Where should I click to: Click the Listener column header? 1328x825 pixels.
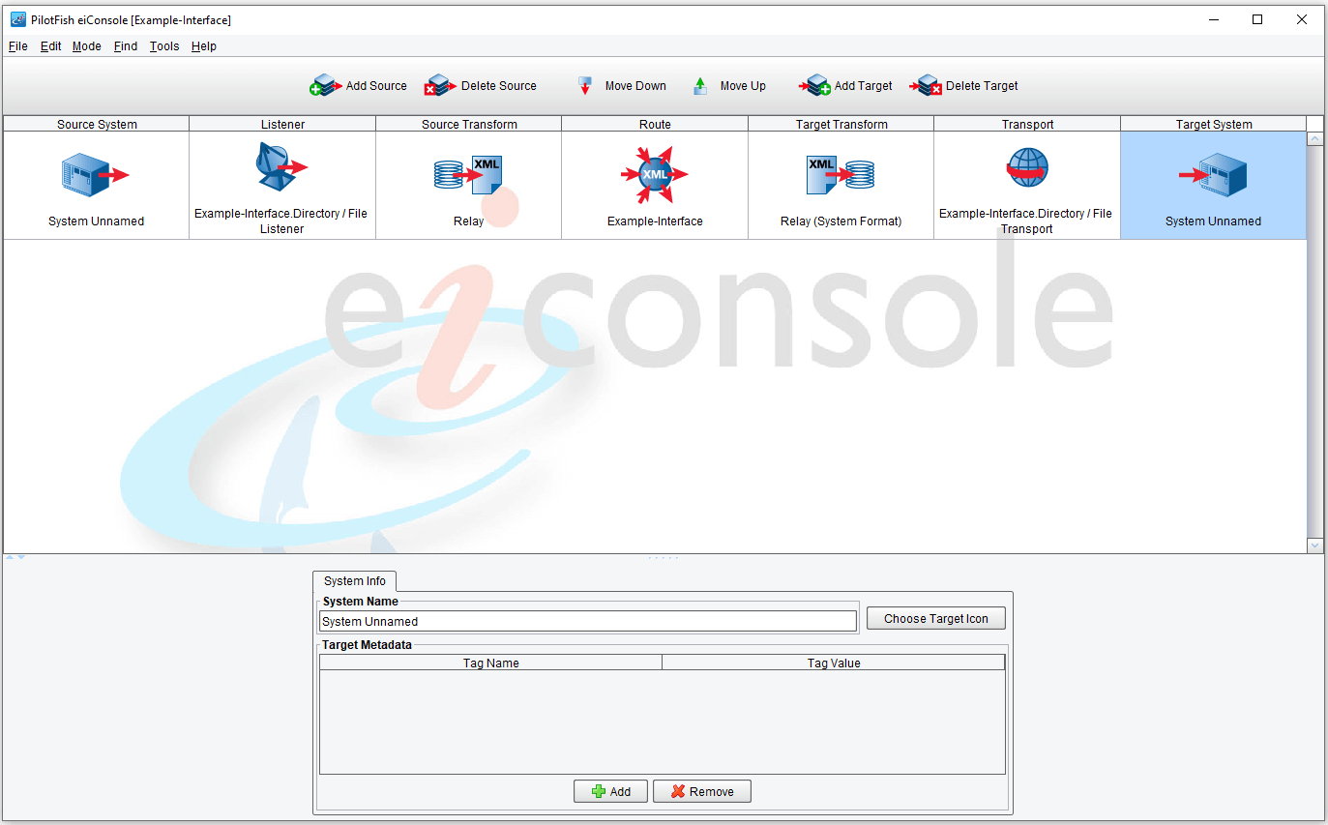282,124
